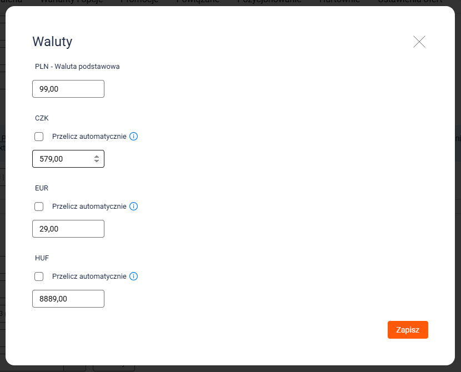This screenshot has height=372, width=461.
Task: Click the info icon next to CZK auto-convert
Action: pos(133,137)
